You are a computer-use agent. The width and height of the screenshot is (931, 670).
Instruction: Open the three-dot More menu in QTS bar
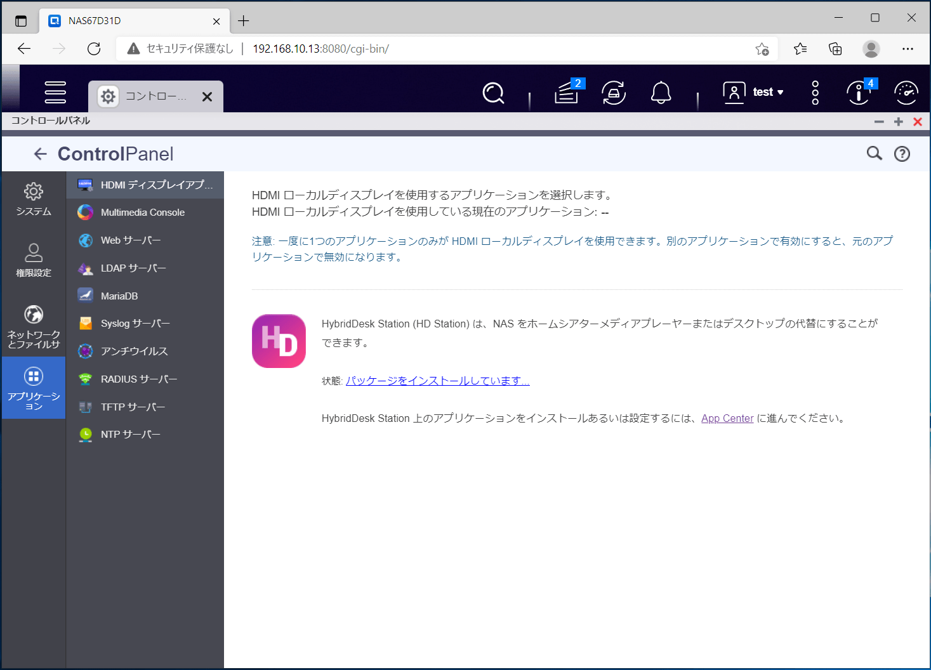pos(815,93)
